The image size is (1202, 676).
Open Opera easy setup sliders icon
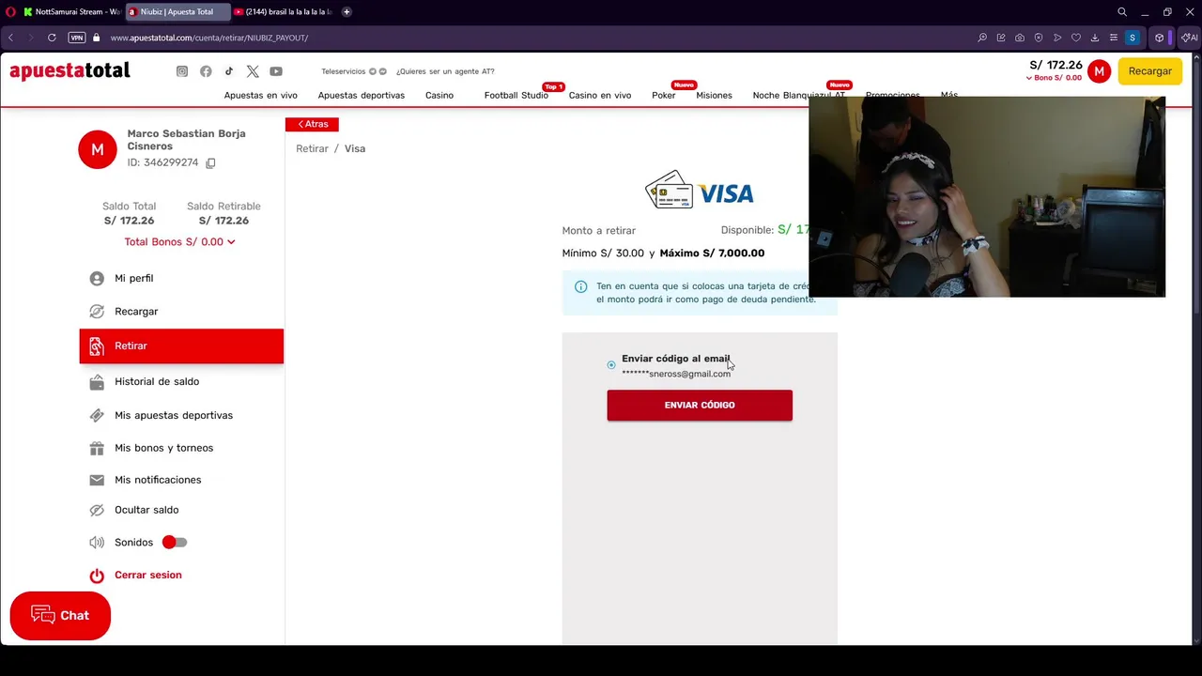point(1114,38)
